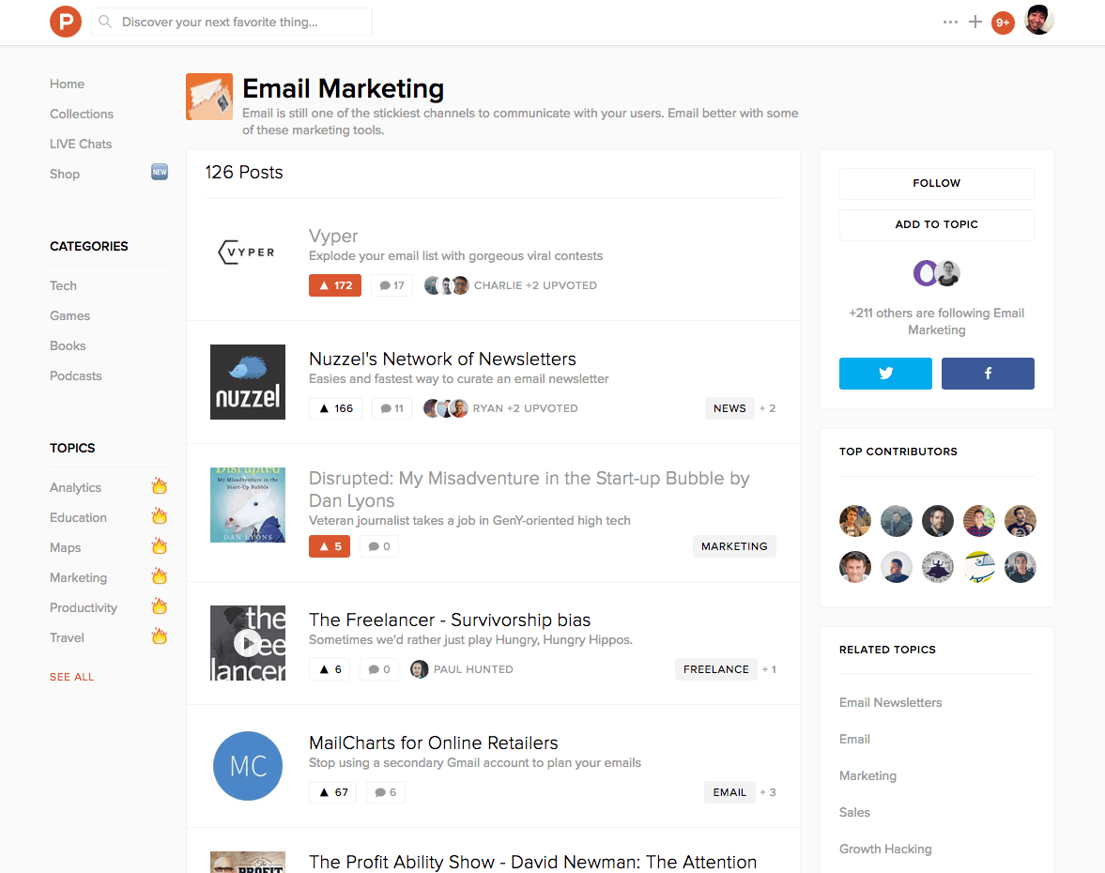The image size is (1105, 873).
Task: Open the three-dots more menu in header
Action: pyautogui.click(x=950, y=22)
